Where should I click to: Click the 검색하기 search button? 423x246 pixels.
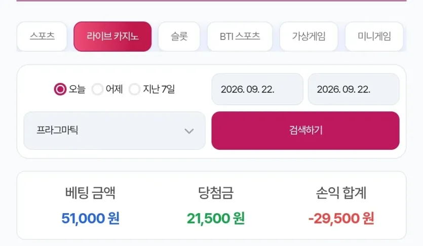305,131
